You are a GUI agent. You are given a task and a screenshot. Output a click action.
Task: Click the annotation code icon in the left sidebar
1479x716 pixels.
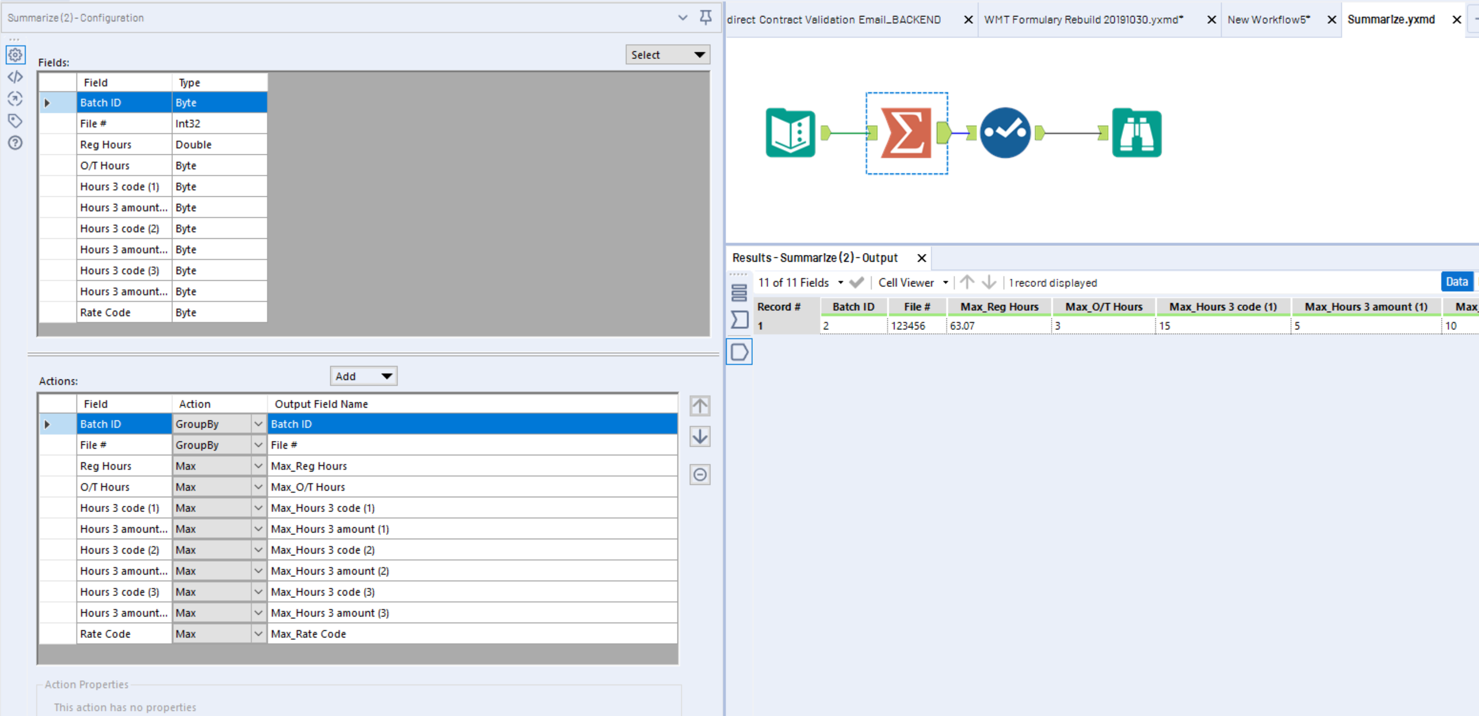coord(16,76)
